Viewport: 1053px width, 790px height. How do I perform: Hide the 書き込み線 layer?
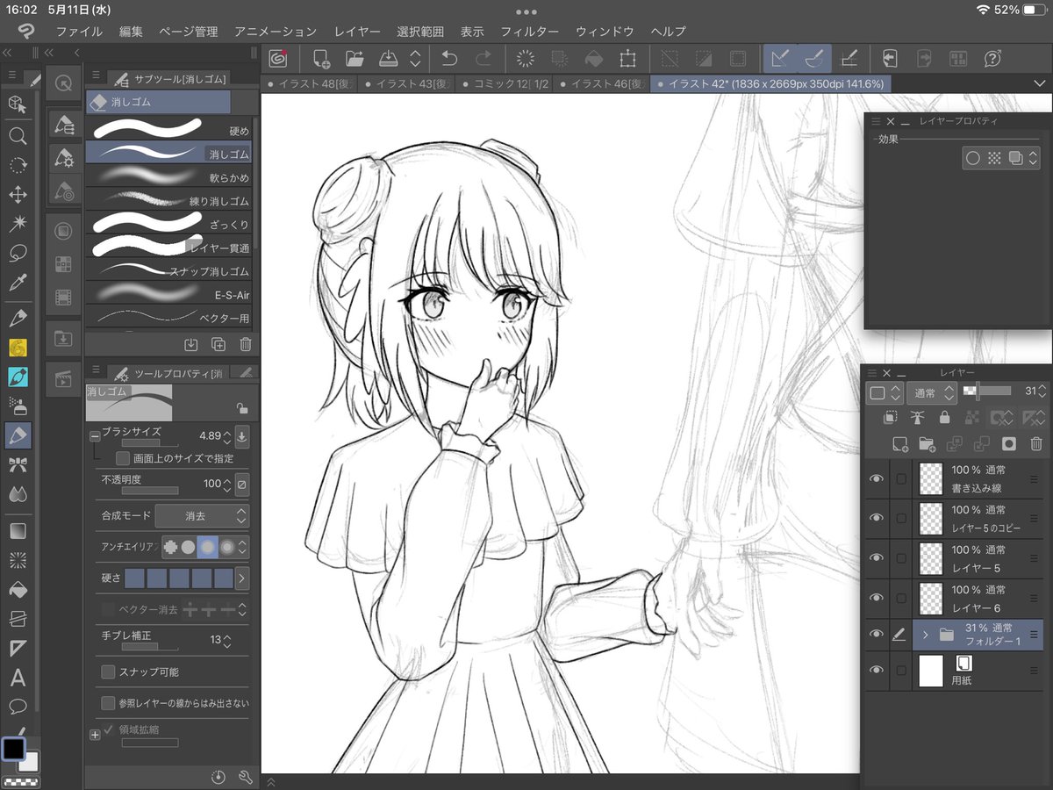(x=876, y=479)
